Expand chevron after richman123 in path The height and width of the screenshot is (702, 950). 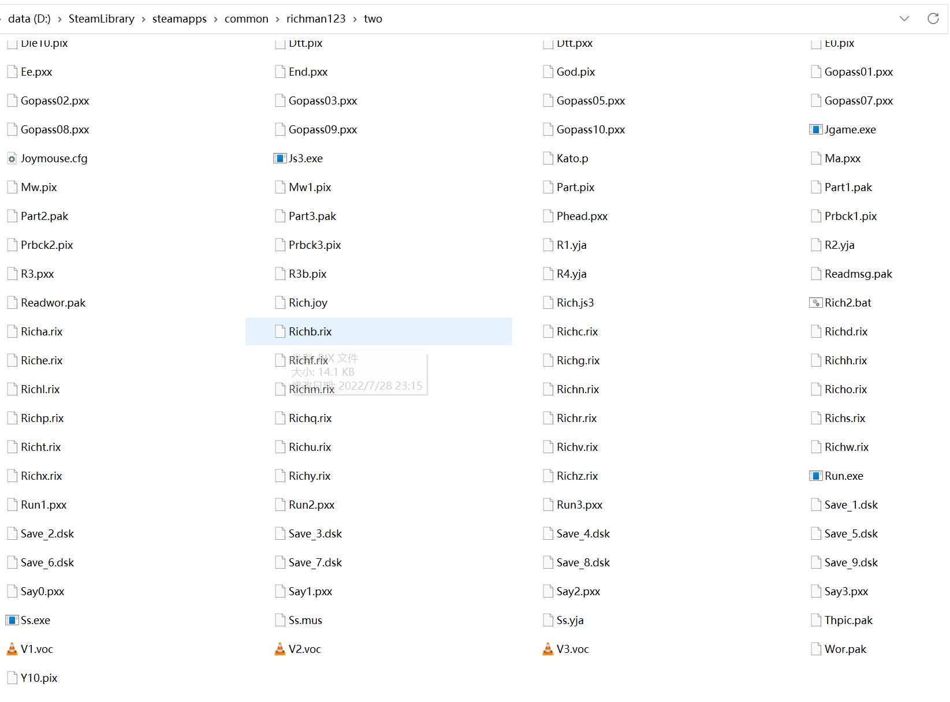point(355,19)
